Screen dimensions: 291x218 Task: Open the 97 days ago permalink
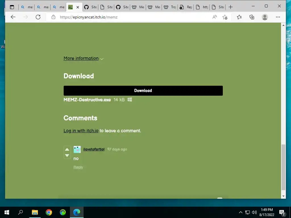(117, 149)
